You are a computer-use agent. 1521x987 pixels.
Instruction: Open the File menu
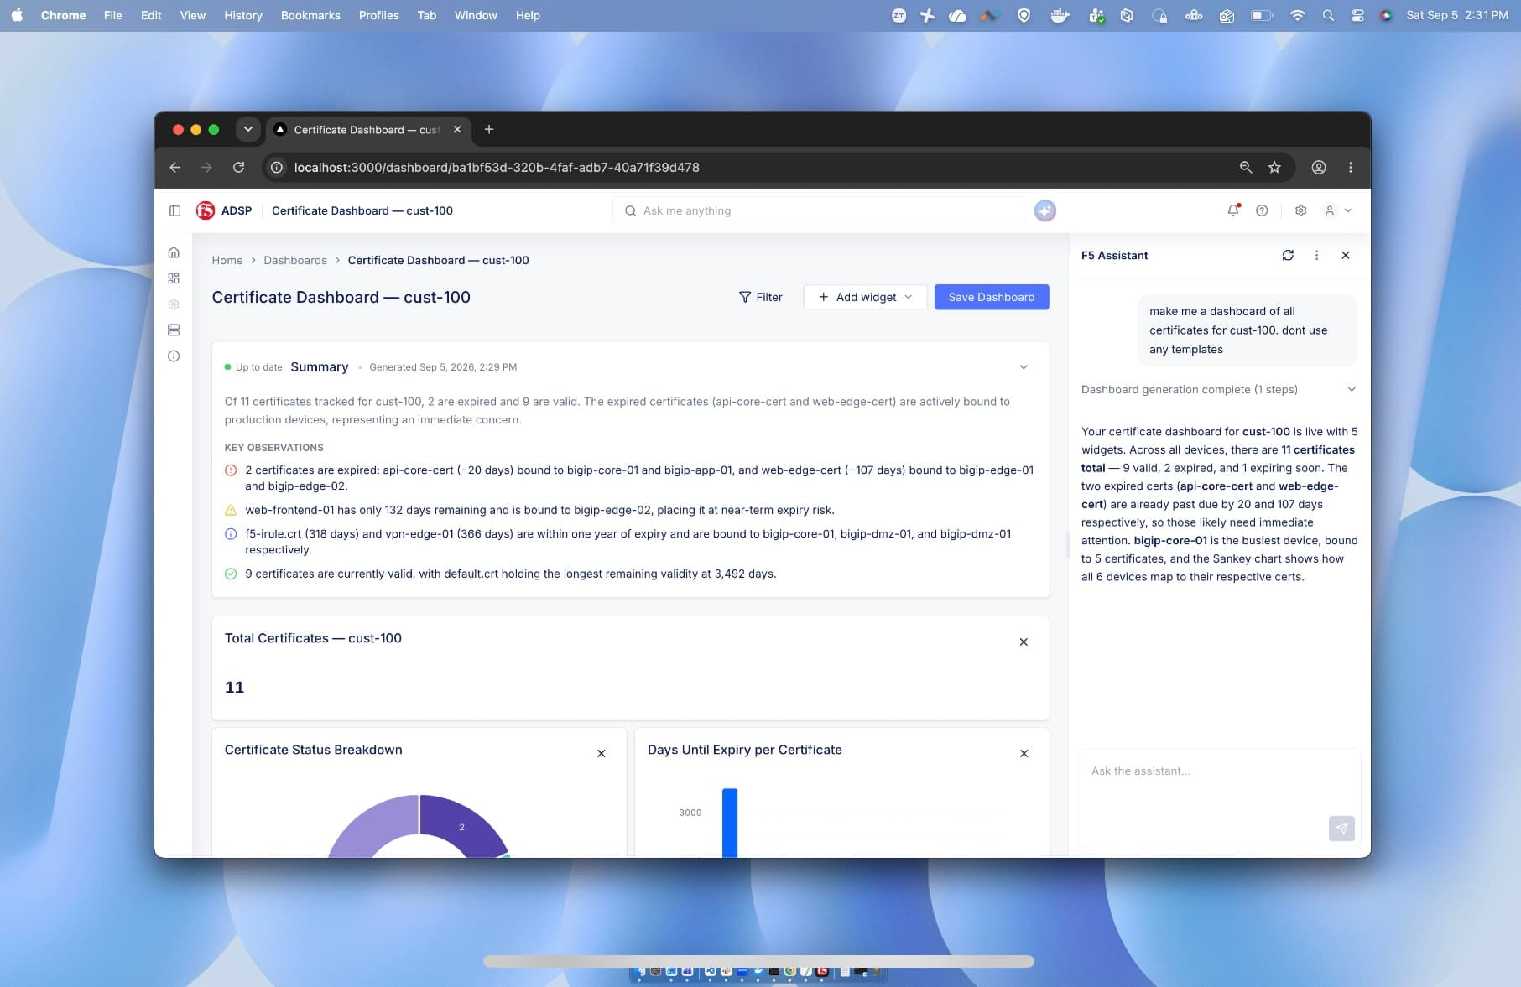coord(112,15)
